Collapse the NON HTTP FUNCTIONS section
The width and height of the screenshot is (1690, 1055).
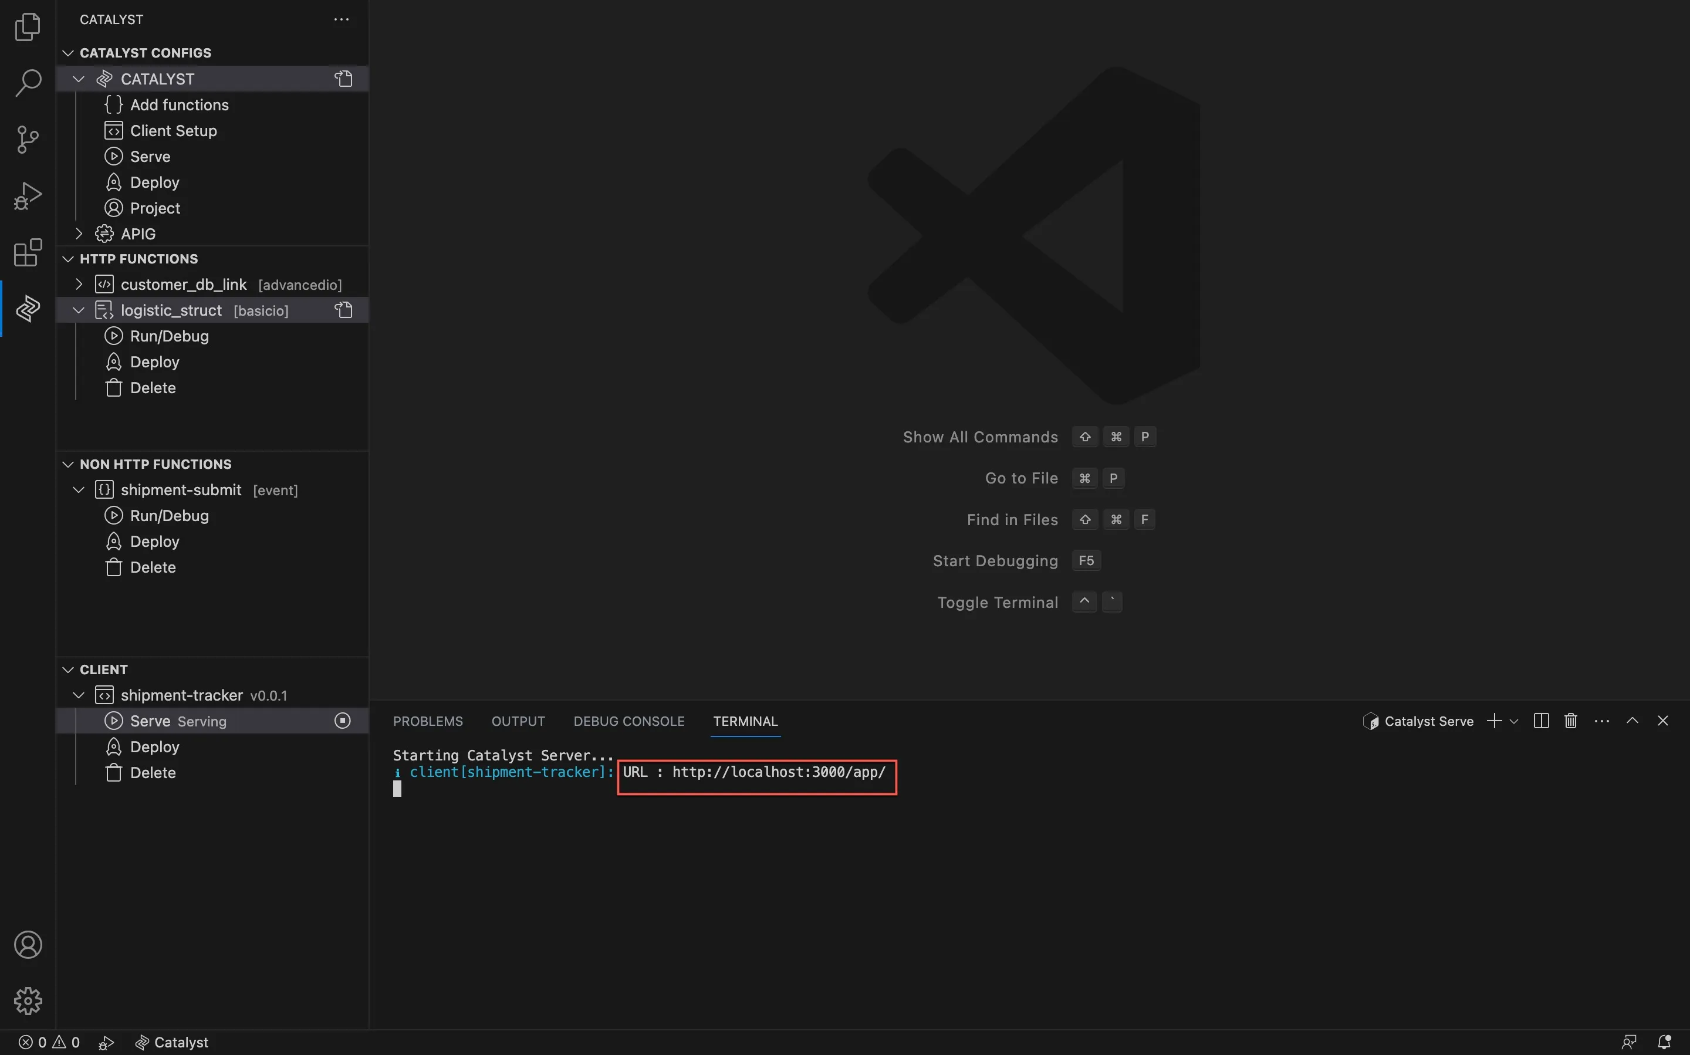point(67,464)
